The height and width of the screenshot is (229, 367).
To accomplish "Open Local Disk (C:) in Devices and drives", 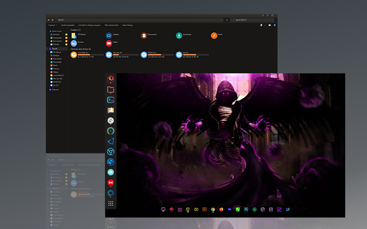I will [74, 55].
